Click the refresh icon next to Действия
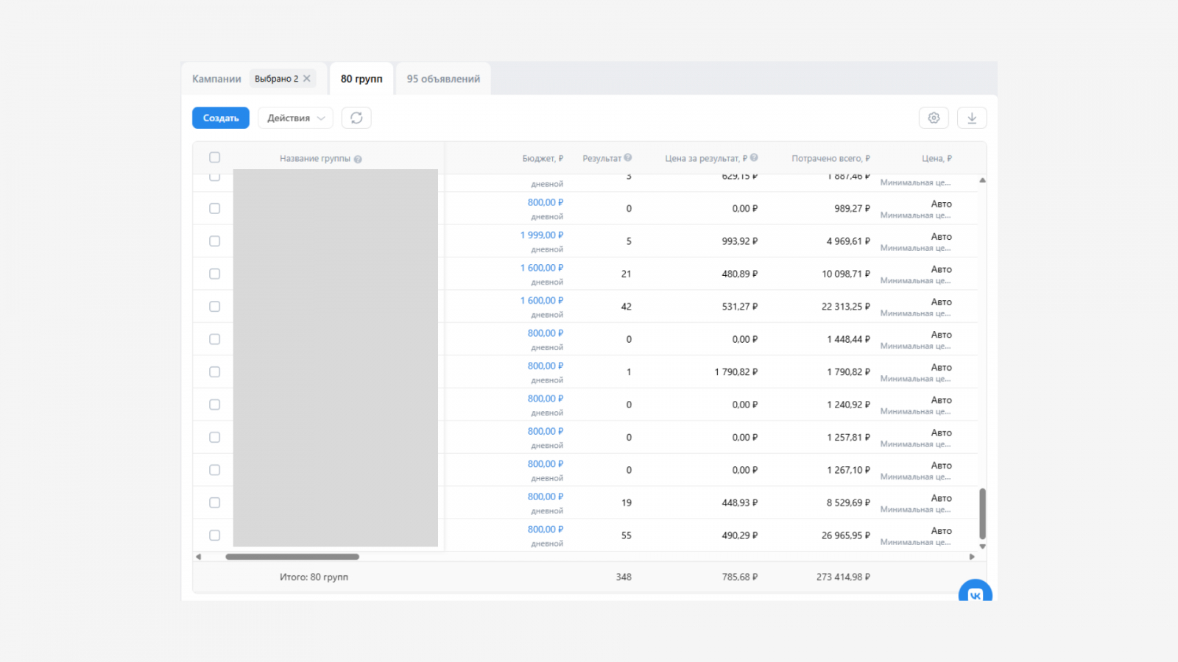This screenshot has height=662, width=1178. (356, 118)
